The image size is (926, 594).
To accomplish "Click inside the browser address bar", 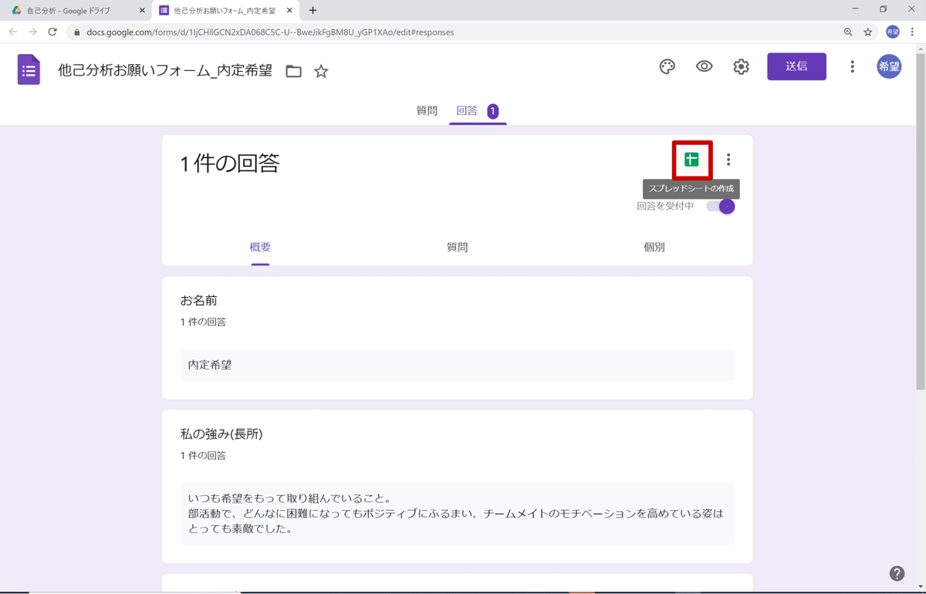I will (x=309, y=32).
